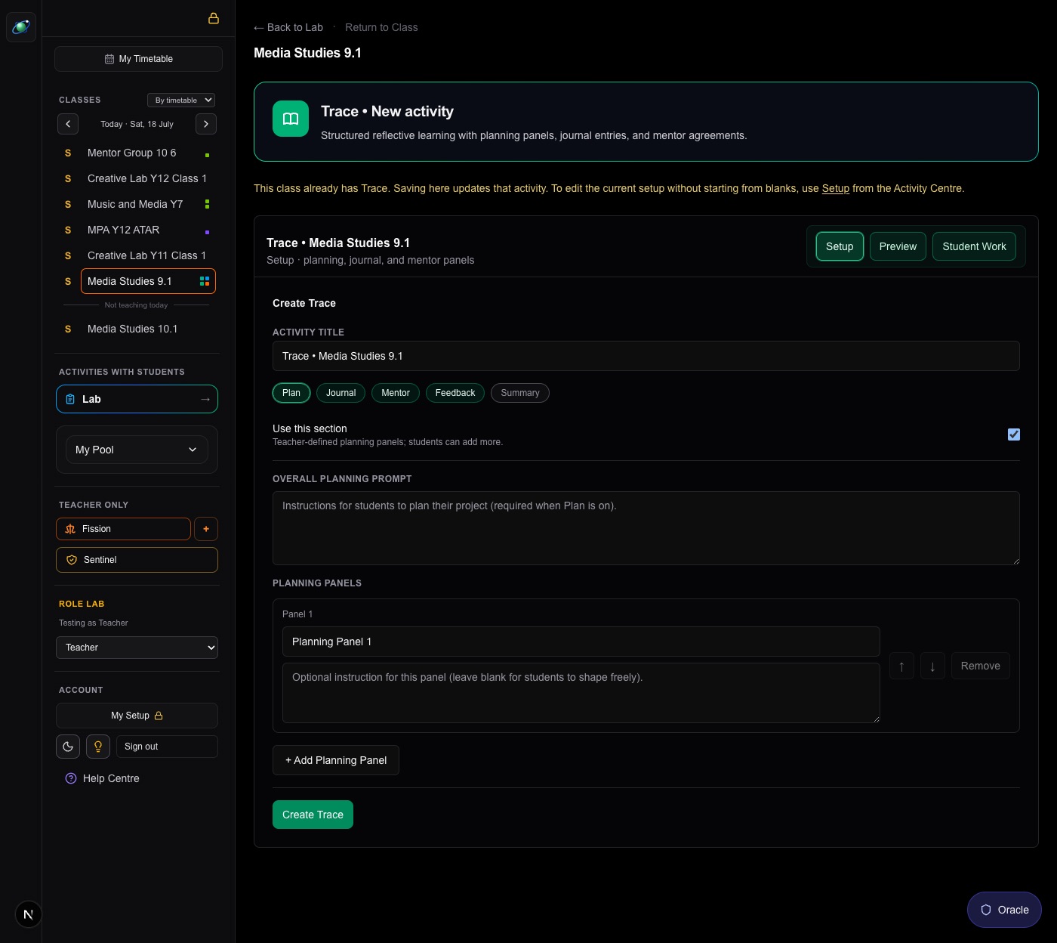Open the Student Work tab
This screenshot has width=1057, height=943.
[x=974, y=246]
